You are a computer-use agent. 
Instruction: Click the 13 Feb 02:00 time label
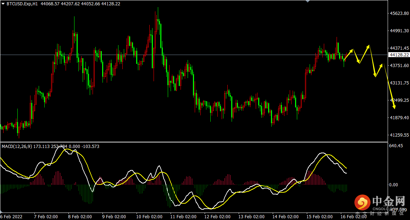(251, 216)
